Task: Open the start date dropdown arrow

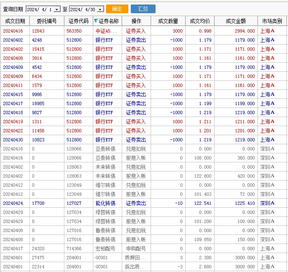Action: coord(57,9)
